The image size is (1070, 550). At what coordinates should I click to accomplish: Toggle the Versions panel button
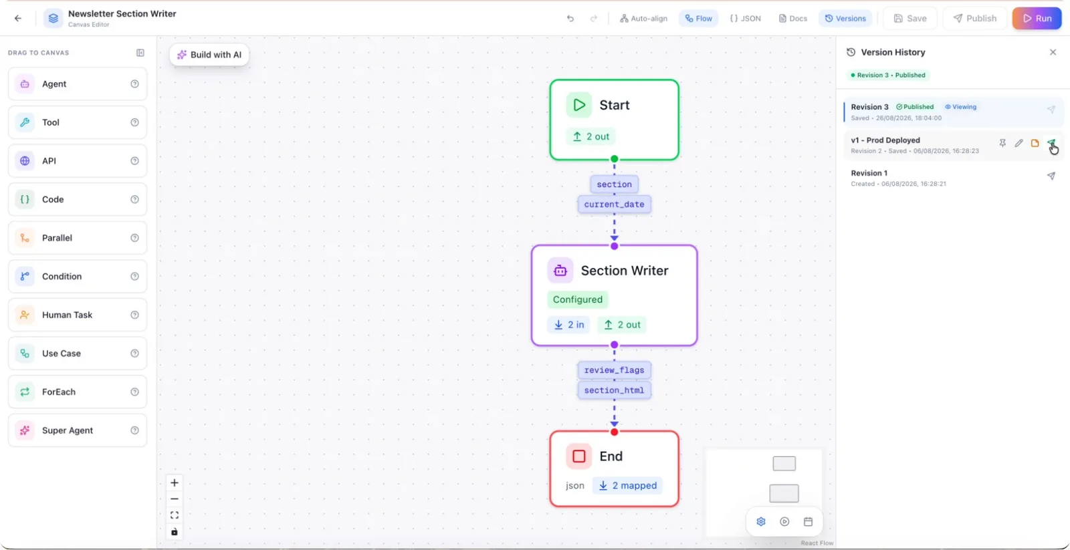point(845,19)
